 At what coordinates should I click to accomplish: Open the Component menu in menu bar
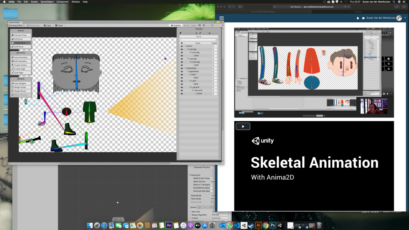[x=62, y=2]
